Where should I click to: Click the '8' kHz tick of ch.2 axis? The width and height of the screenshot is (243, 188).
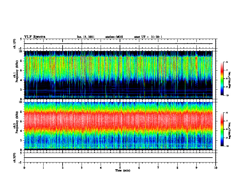tap(21, 112)
